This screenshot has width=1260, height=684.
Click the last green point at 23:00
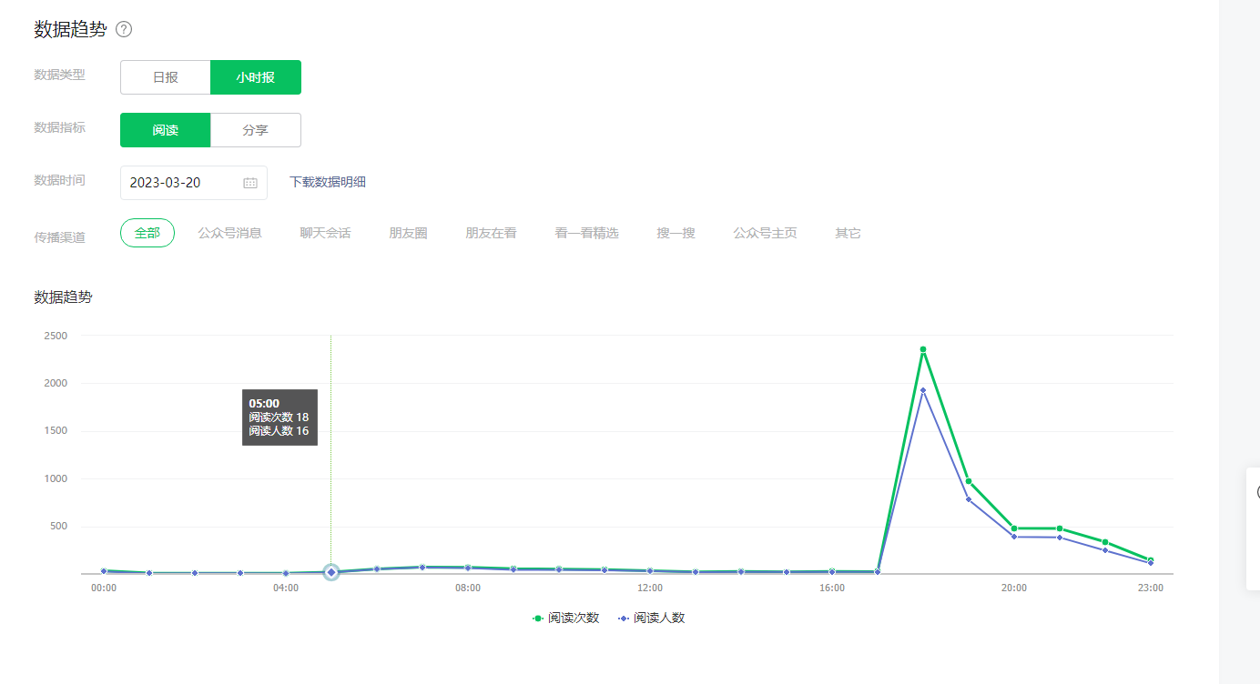point(1151,560)
